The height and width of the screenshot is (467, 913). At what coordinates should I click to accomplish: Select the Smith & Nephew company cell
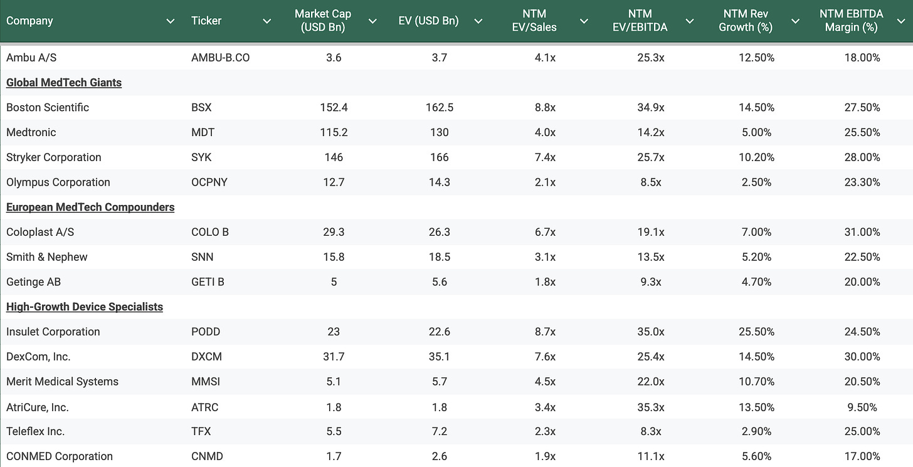(47, 257)
